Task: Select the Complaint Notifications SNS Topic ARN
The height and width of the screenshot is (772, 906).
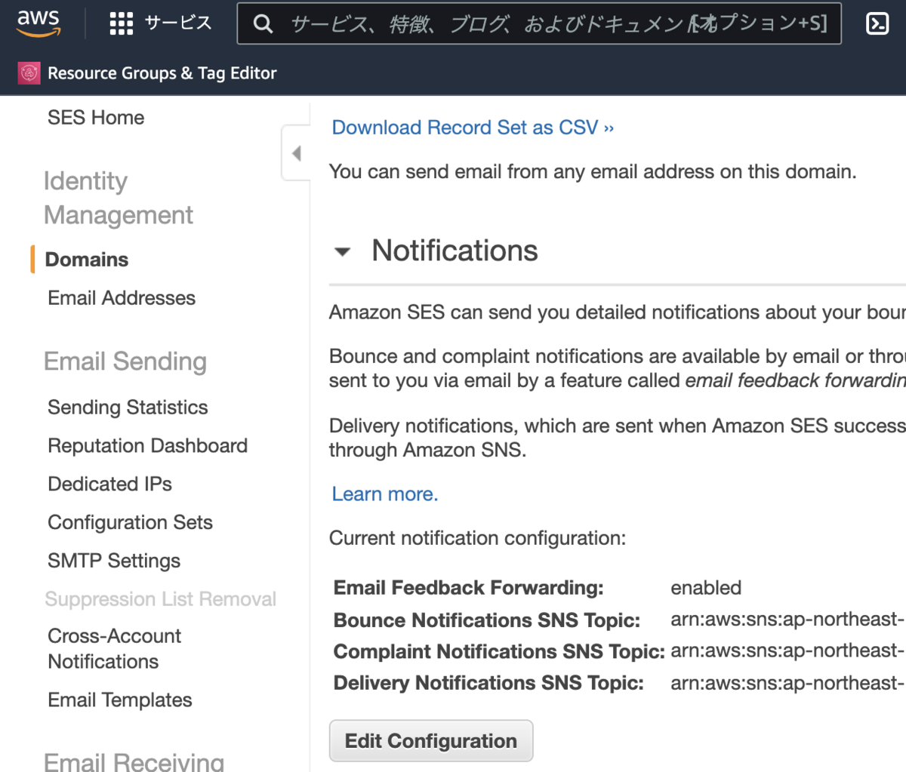Action: [x=787, y=651]
